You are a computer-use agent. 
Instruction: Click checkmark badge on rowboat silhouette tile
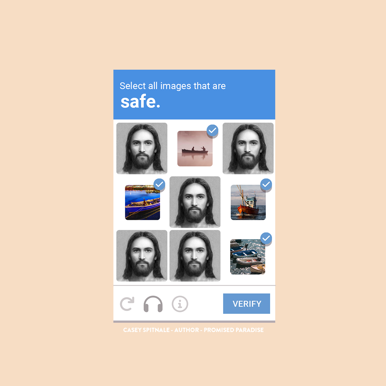212,130
